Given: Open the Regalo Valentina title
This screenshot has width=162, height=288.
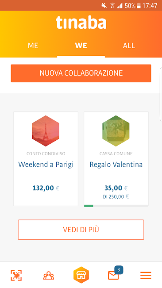Looking at the screenshot, I should [x=116, y=165].
